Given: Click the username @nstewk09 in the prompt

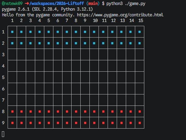Looking at the screenshot, I should pos(12,3).
